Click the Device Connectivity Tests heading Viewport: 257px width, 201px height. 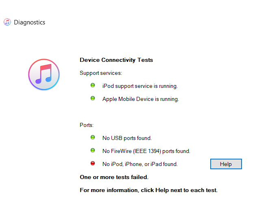point(116,60)
